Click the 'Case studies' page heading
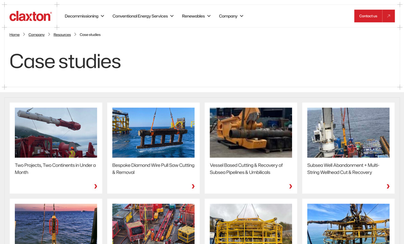 pyautogui.click(x=65, y=61)
